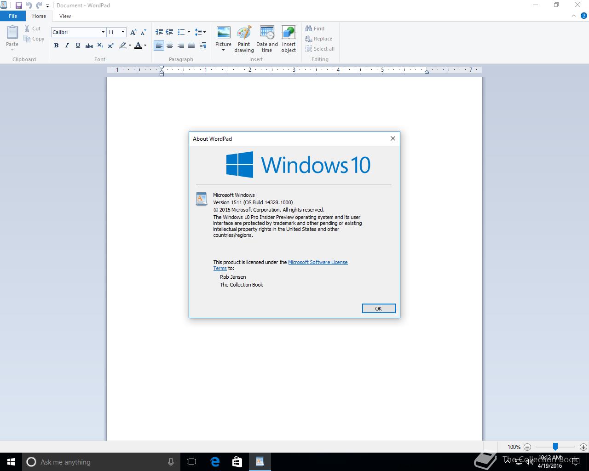Click the zoom in plus button
Image resolution: width=589 pixels, height=471 pixels.
pyautogui.click(x=583, y=447)
